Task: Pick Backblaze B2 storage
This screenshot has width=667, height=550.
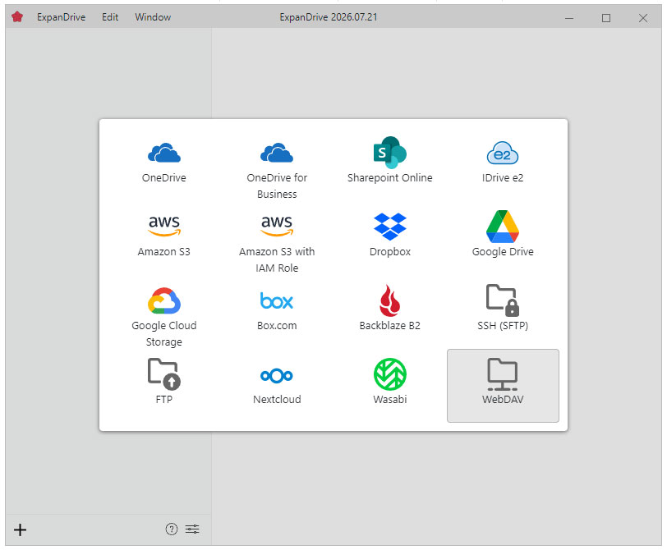Action: click(389, 312)
